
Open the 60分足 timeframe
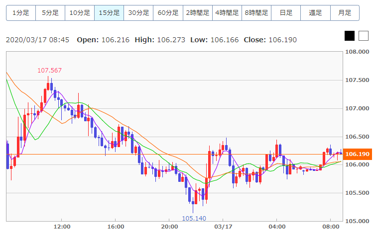coord(168,13)
